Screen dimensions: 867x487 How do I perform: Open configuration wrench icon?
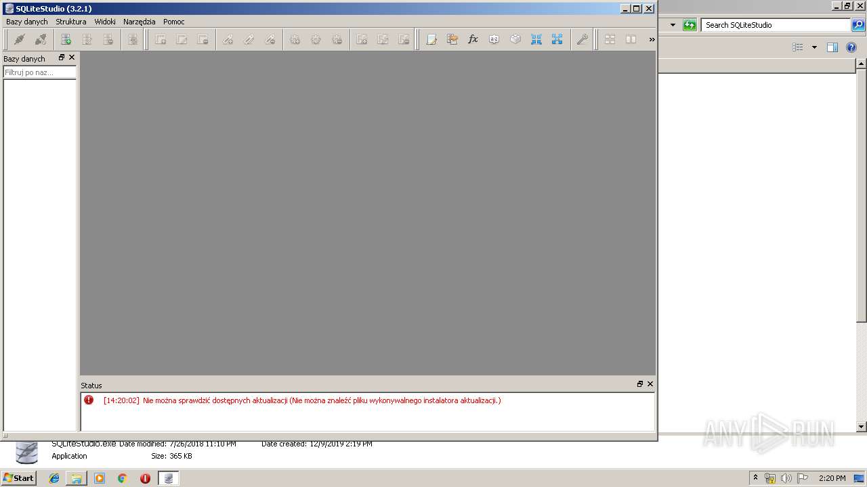pyautogui.click(x=583, y=39)
